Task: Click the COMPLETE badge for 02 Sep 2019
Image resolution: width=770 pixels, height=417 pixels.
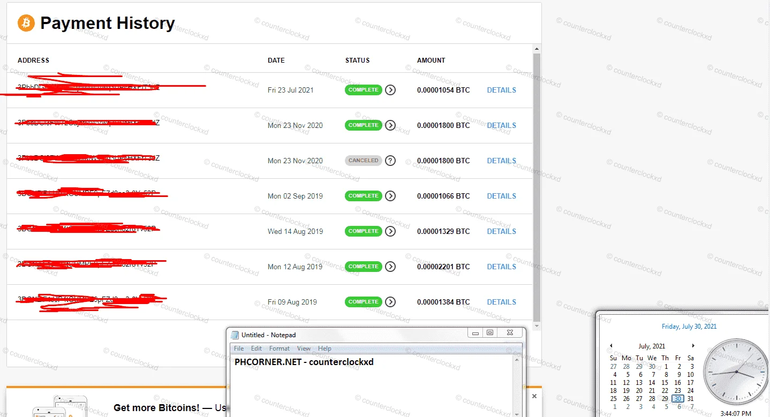Action: point(364,196)
